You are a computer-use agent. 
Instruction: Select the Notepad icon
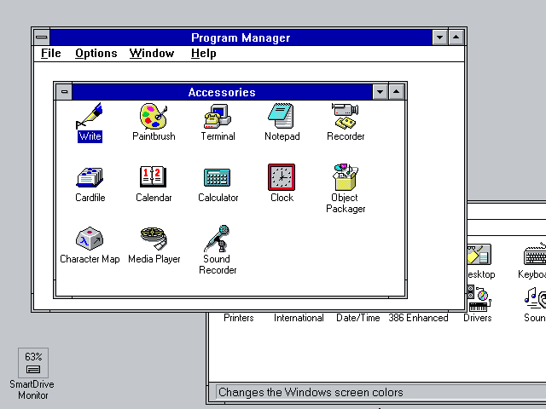[282, 116]
